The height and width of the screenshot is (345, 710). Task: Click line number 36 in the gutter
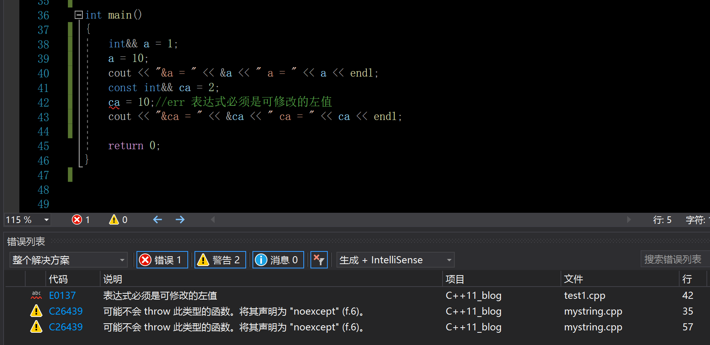(x=43, y=15)
